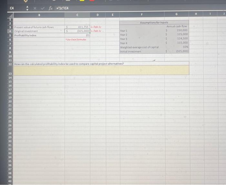Select the 'Original investment' label cell
Screen dimensions: 226x185
tap(39, 31)
